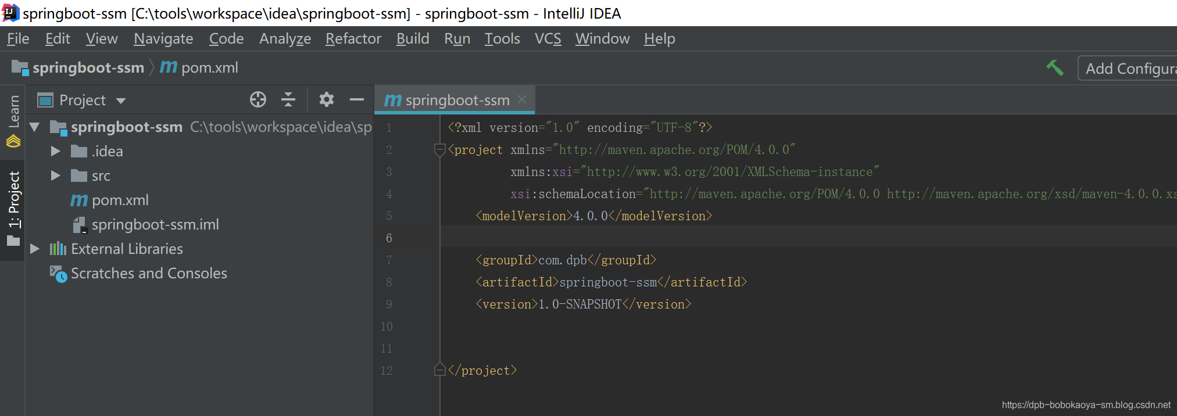Open the Build menu
The image size is (1177, 416).
point(413,39)
